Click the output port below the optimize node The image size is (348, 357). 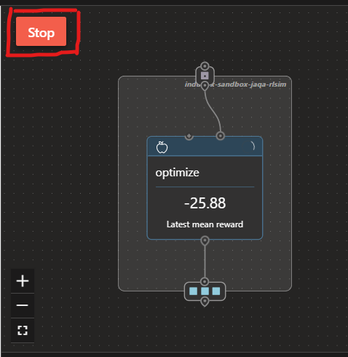[205, 241]
